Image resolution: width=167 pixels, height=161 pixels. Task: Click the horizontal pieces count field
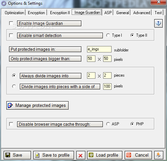click(x=91, y=75)
